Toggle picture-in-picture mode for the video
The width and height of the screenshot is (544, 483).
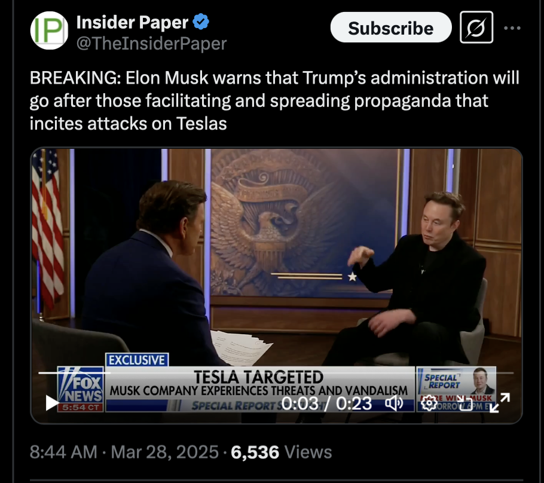466,403
